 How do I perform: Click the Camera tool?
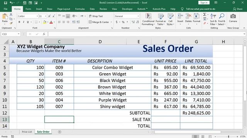pos(233,18)
